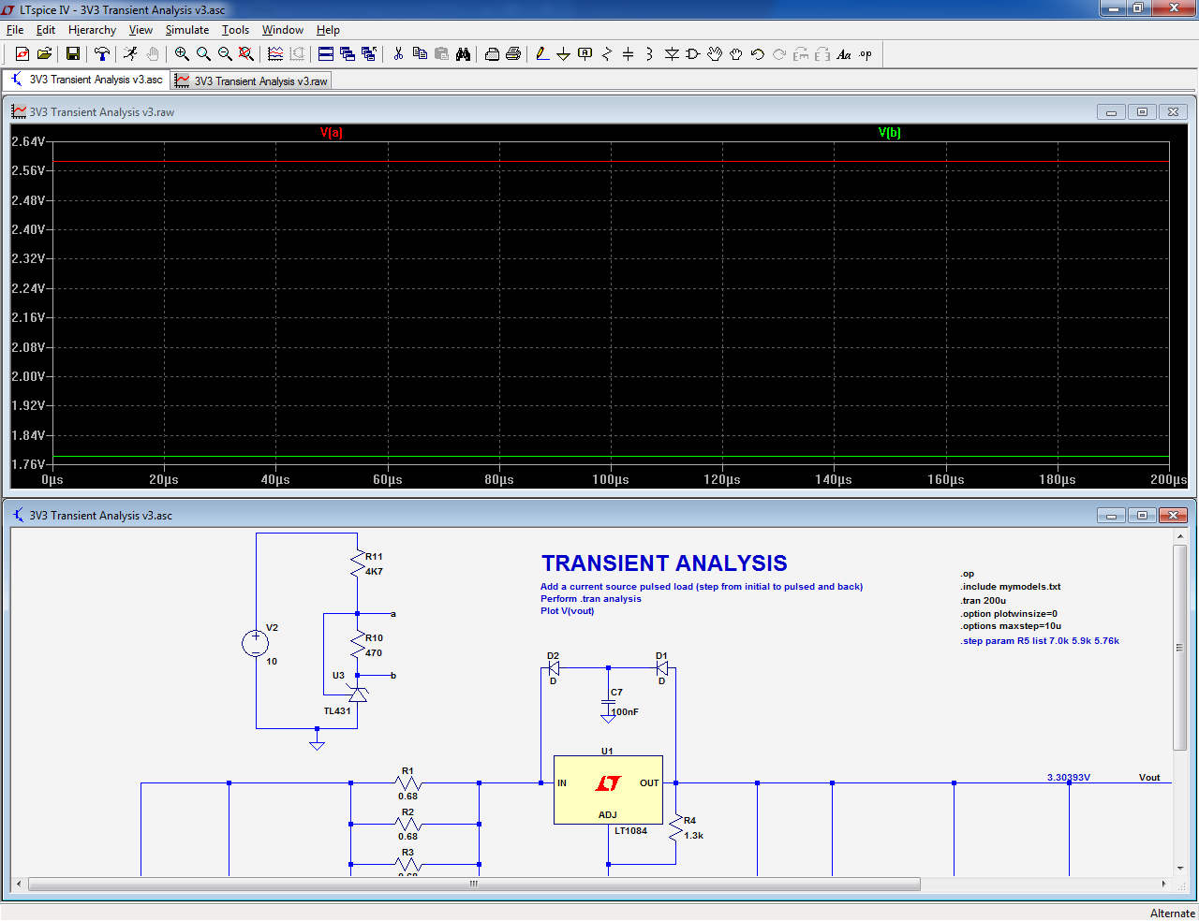Open the View menu
The height and width of the screenshot is (921, 1199).
click(x=141, y=30)
